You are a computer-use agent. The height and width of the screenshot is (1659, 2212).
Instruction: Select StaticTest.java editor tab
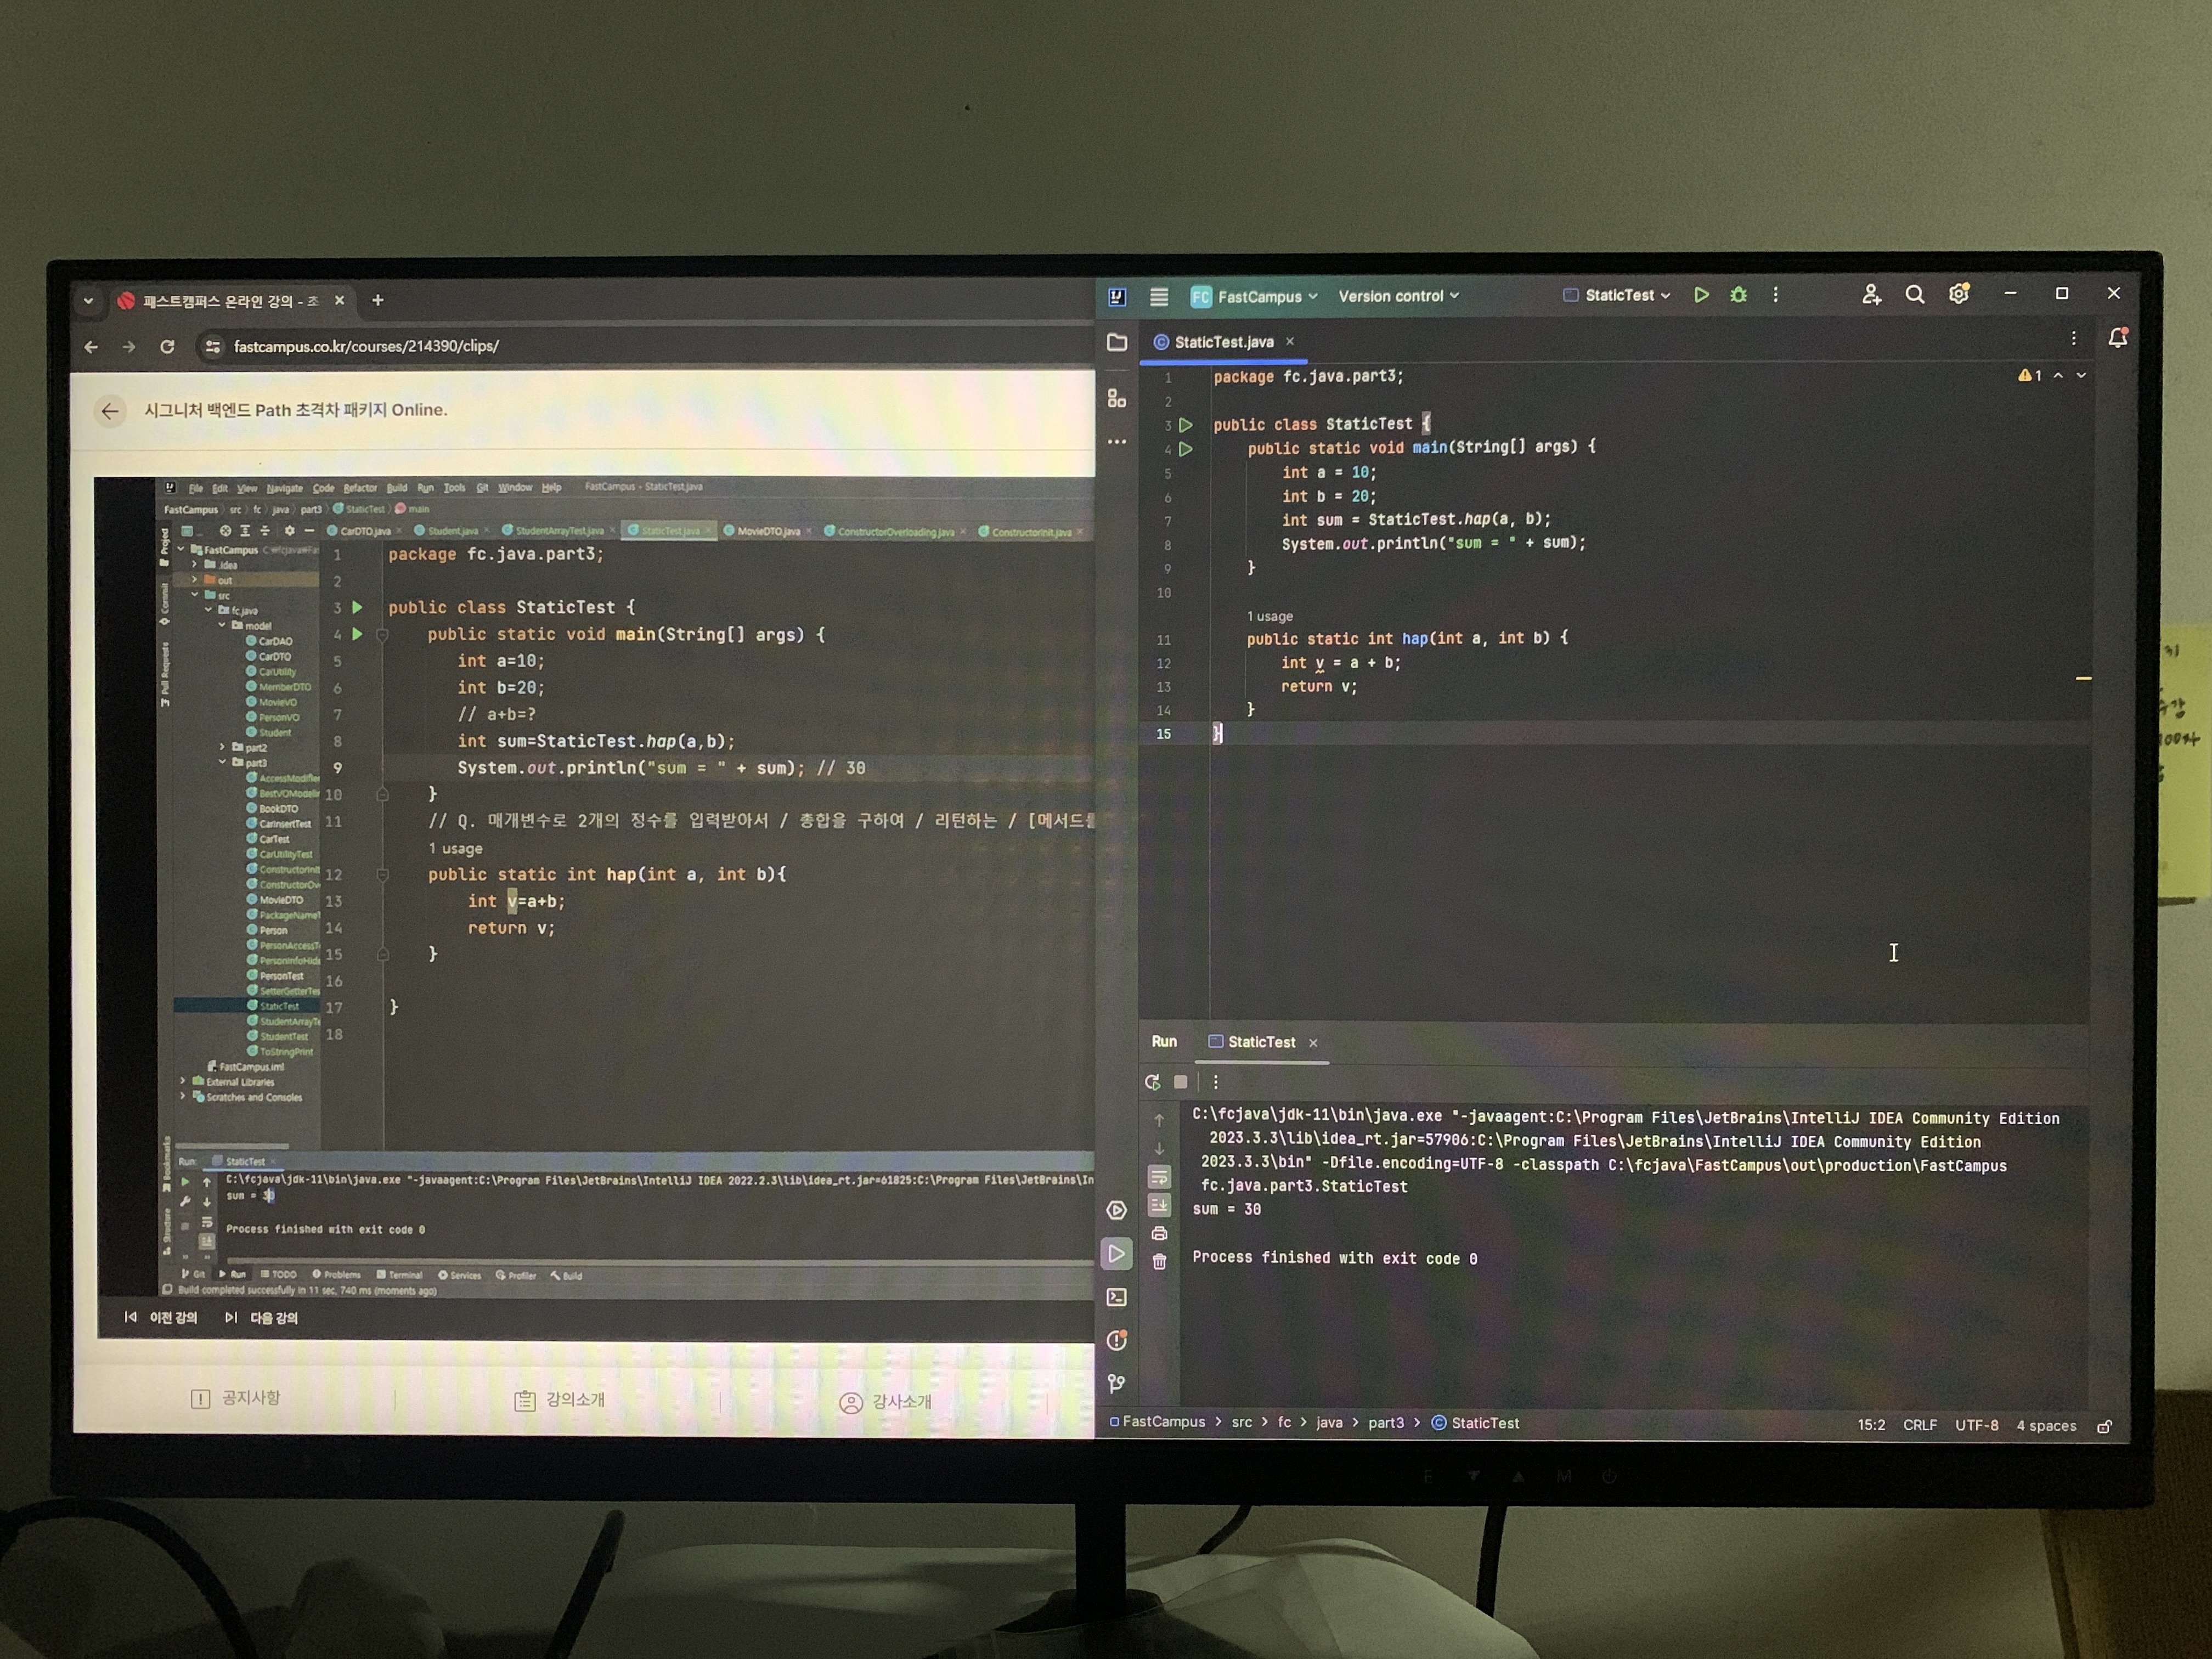tap(1223, 342)
